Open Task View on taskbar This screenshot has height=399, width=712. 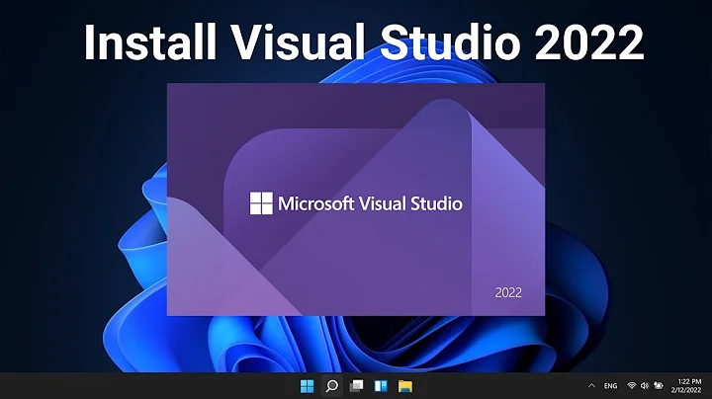point(356,386)
